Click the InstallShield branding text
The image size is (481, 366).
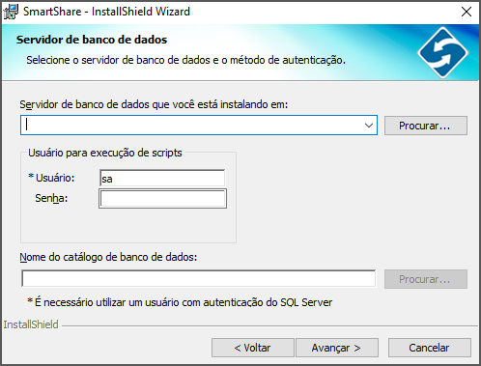[x=31, y=324]
